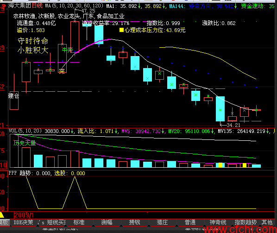Click the 日线 period label in header
Image resolution: width=277 pixels, height=233 pixels.
[x=37, y=6]
